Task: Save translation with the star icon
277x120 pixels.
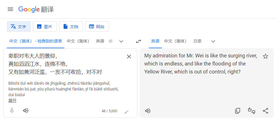Action: [x=265, y=57]
